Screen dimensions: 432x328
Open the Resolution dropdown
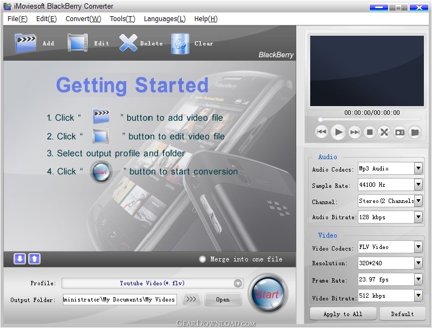[418, 263]
